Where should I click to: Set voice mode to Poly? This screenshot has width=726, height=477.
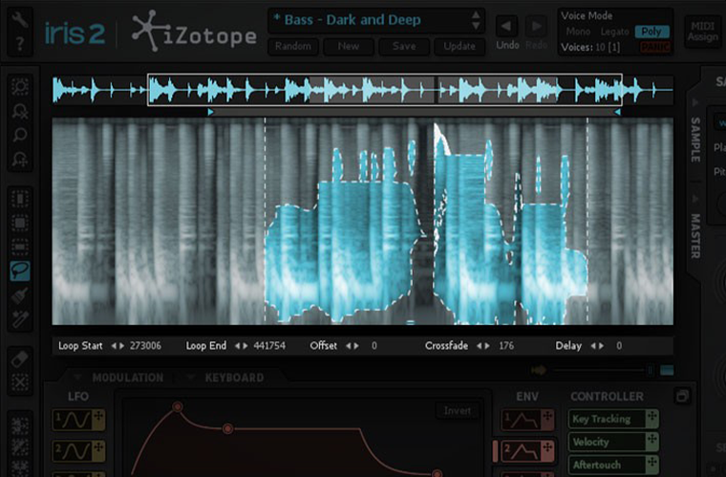click(x=651, y=32)
